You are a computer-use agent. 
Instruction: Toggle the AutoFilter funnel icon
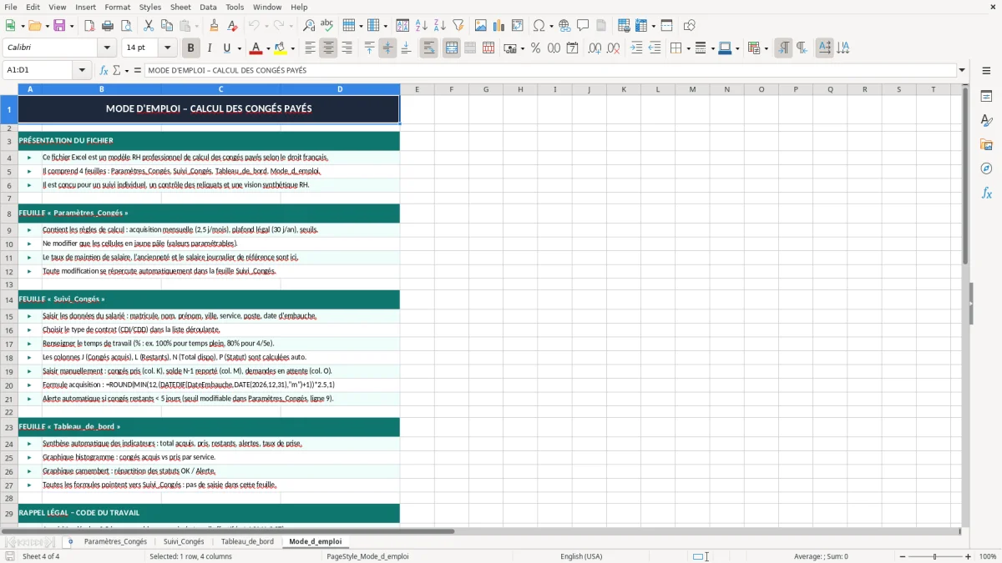[x=458, y=26]
